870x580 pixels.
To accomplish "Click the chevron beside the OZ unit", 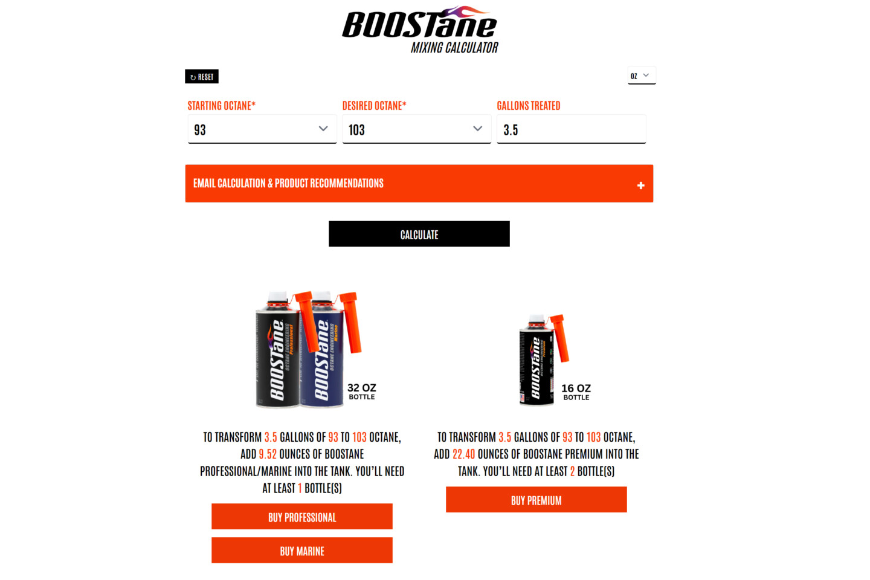I will [646, 76].
